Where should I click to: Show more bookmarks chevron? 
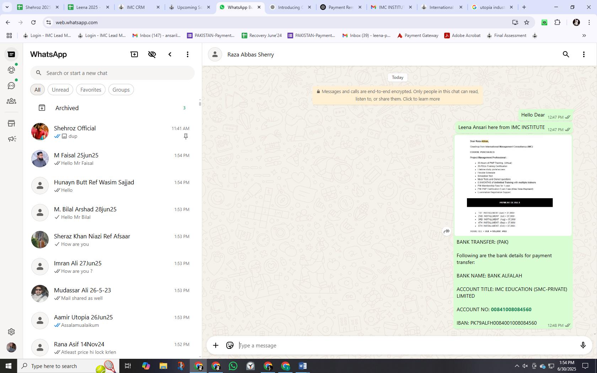pyautogui.click(x=584, y=36)
